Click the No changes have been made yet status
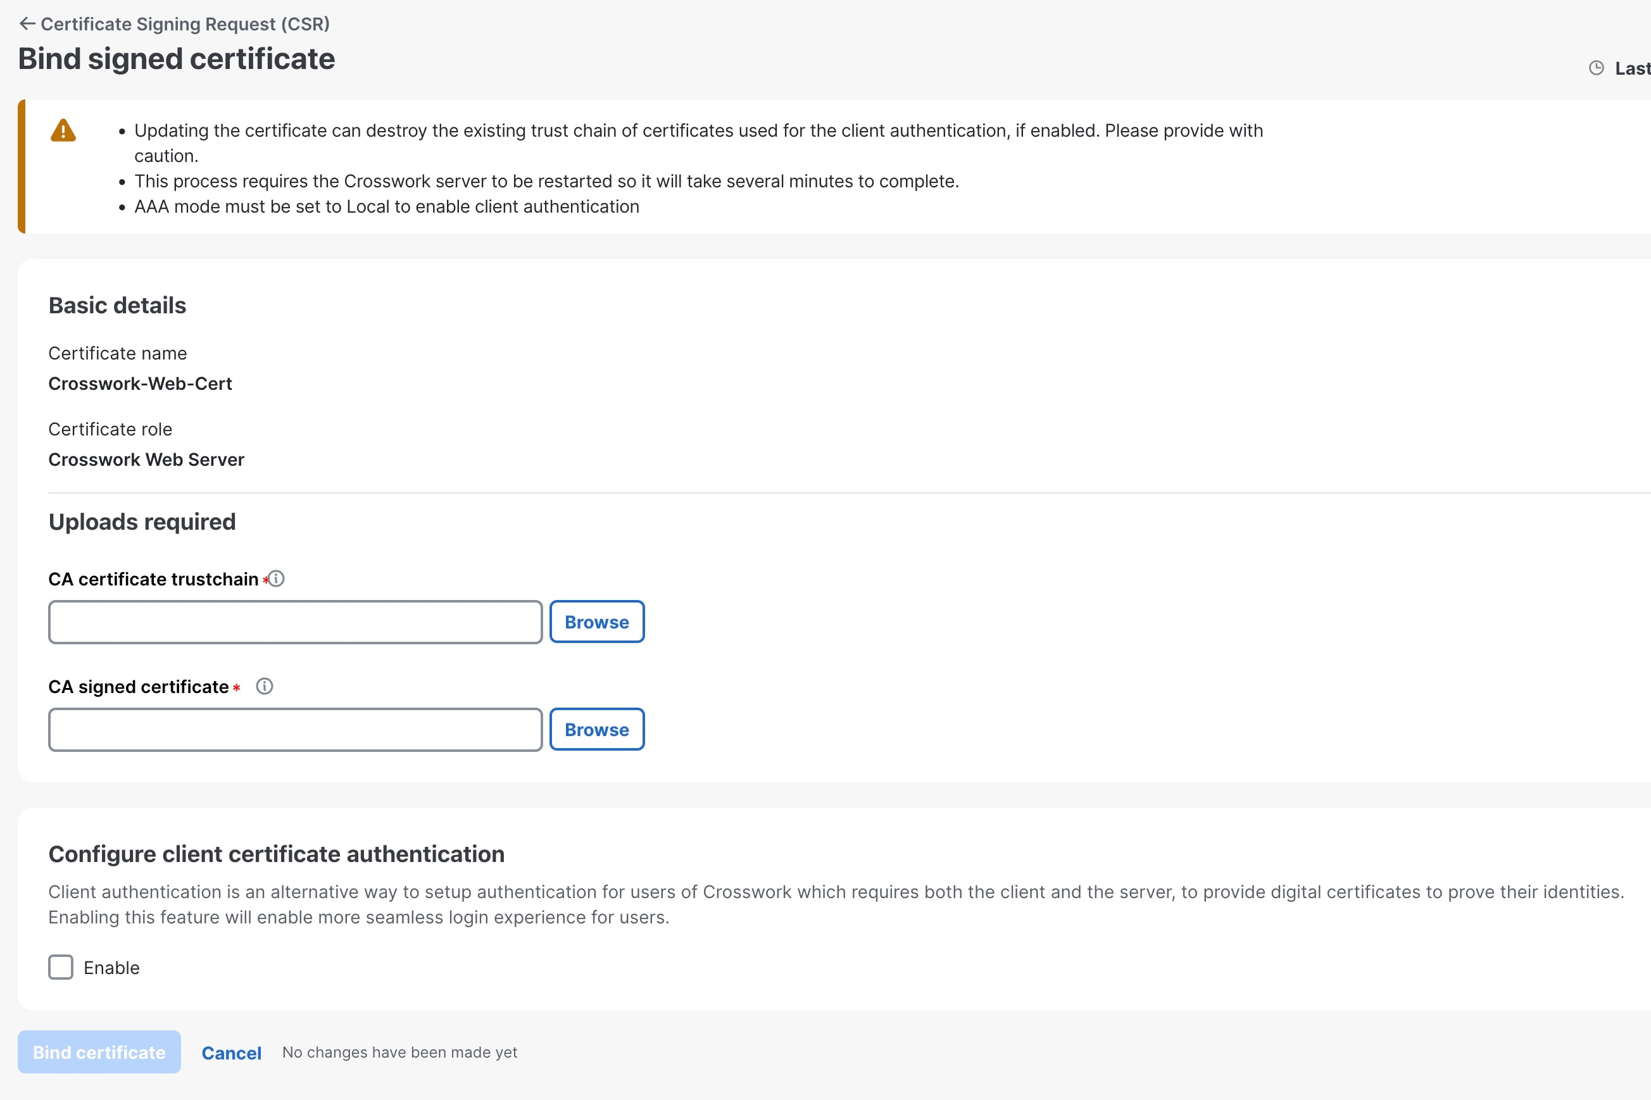1651x1100 pixels. (x=400, y=1053)
